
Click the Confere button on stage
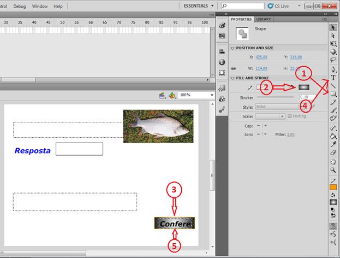tap(175, 224)
